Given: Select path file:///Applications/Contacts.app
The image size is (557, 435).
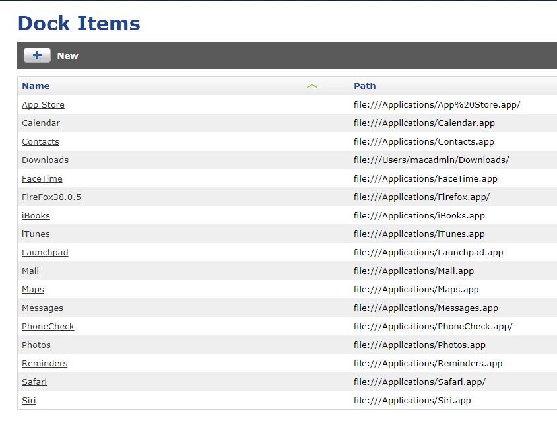Looking at the screenshot, I should coord(424,142).
